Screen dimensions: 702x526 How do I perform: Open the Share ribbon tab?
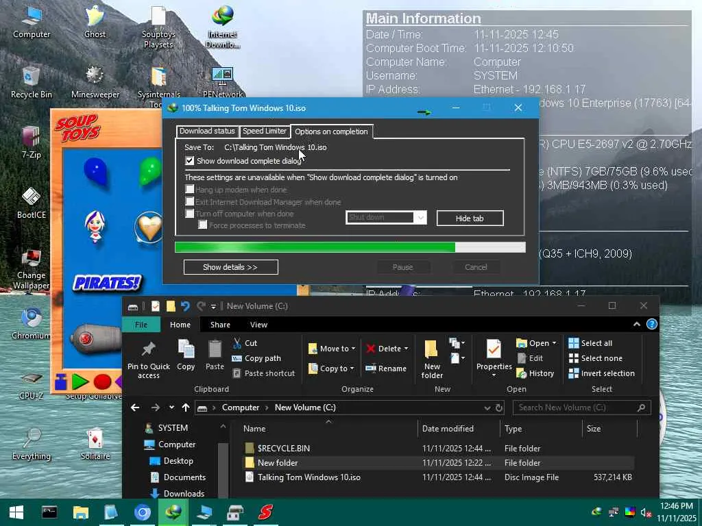coord(220,325)
